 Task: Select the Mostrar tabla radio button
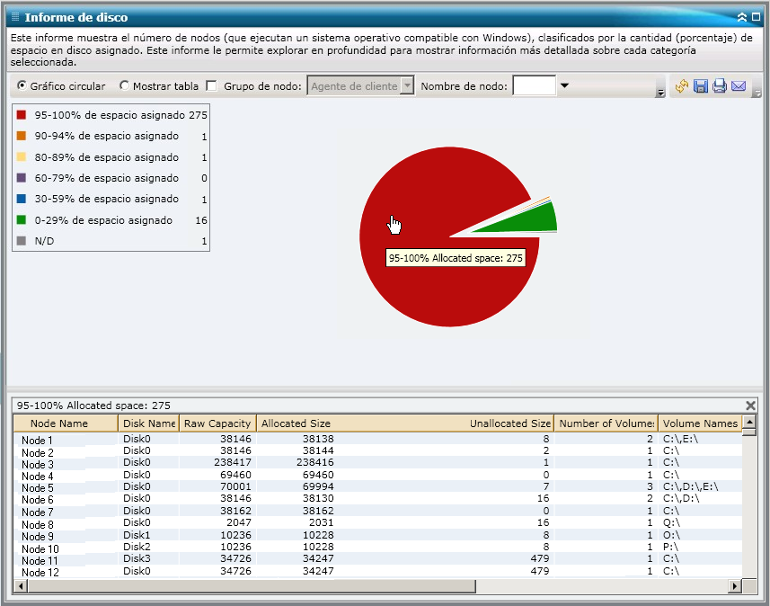pos(125,86)
